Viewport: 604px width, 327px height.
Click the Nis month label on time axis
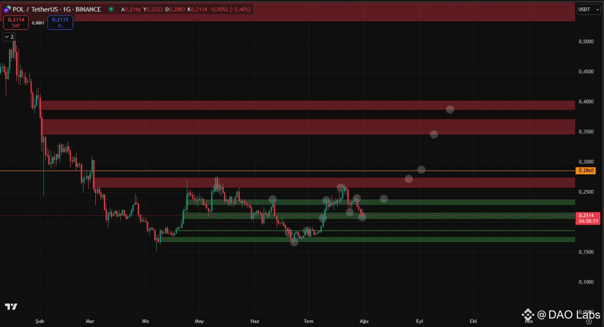[145, 321]
